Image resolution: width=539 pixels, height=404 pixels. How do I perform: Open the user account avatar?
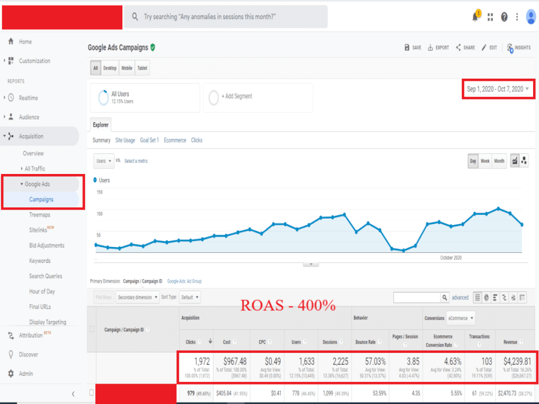[531, 17]
